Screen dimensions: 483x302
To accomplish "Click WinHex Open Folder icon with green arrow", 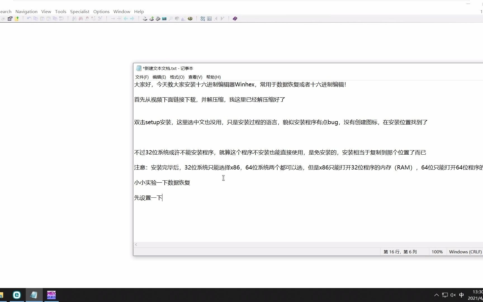I will point(17,19).
